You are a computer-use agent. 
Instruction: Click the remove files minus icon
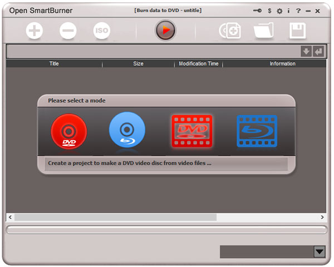[68, 31]
